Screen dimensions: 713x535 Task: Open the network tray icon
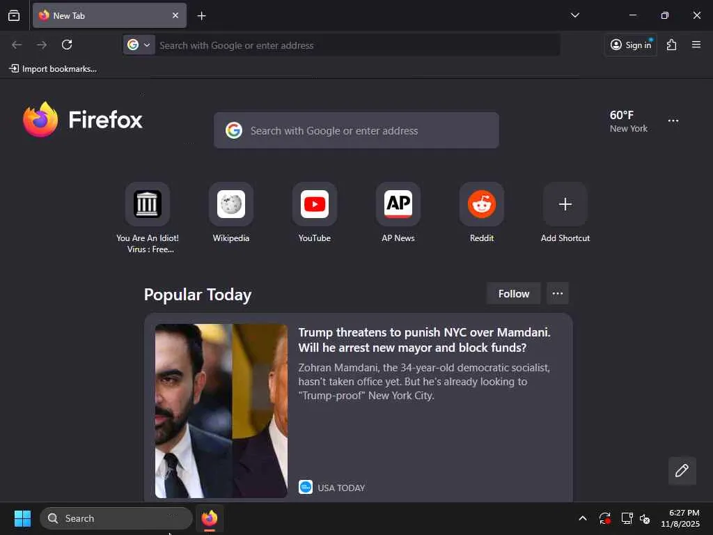tap(627, 518)
